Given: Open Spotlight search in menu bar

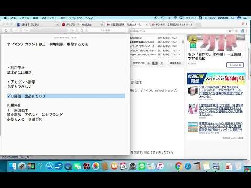Looking at the screenshot, I should [x=233, y=18].
